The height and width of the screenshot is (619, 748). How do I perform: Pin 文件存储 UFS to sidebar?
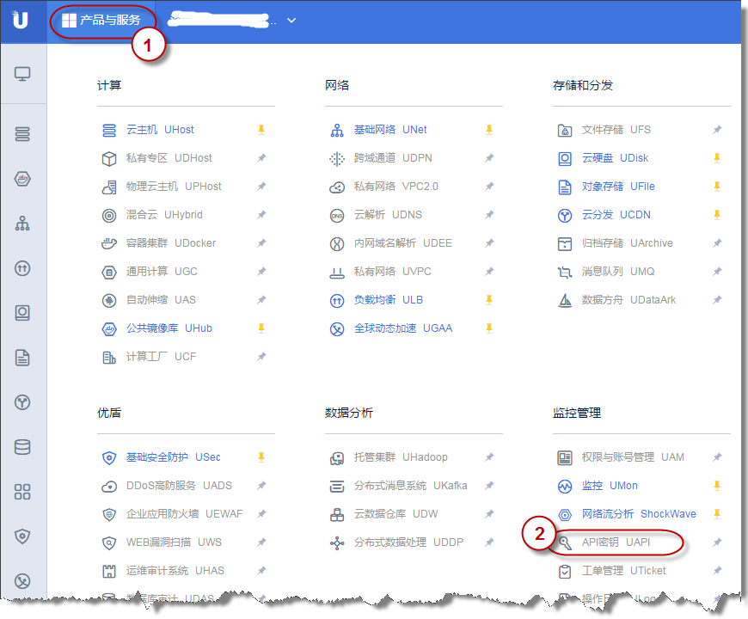point(717,130)
